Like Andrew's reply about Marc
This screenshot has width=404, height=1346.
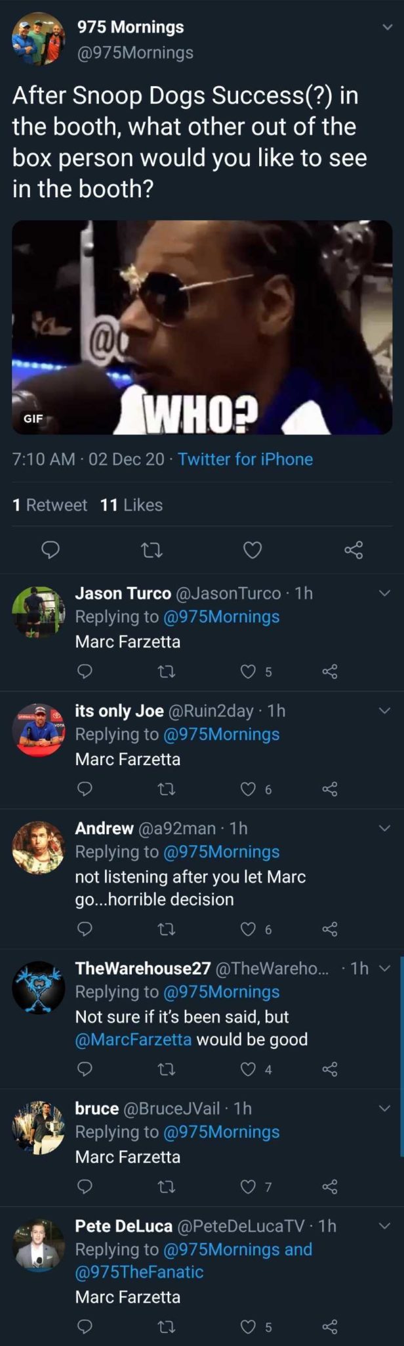[248, 929]
